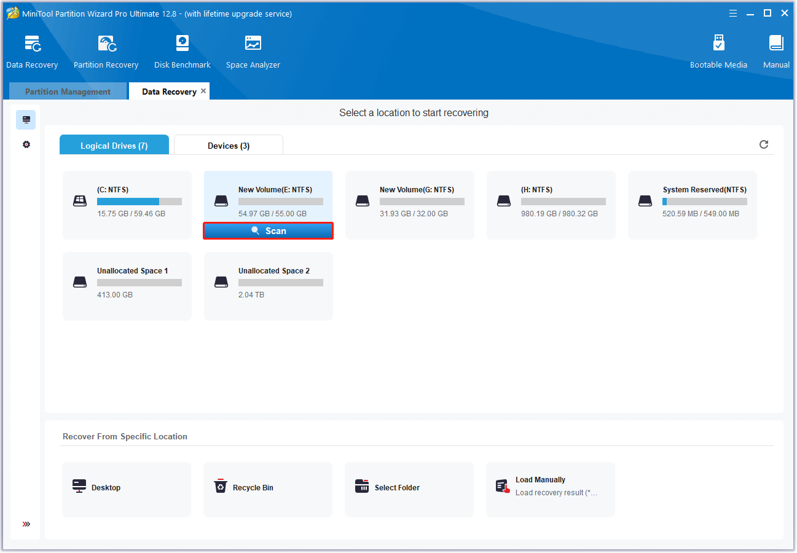Click the Select Folder icon
Viewport: 797px width, 553px height.
click(x=362, y=487)
